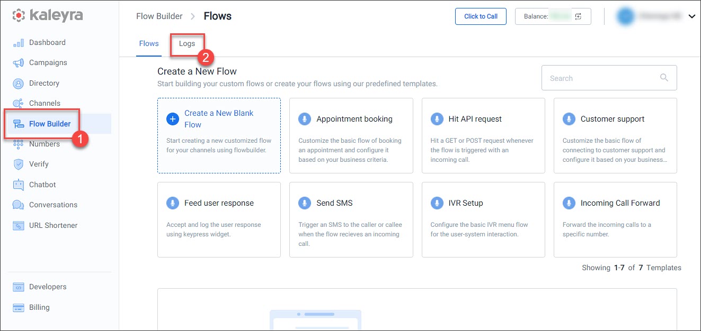Switch to the Logs tab
Screen dimensions: 701x331
pos(187,44)
